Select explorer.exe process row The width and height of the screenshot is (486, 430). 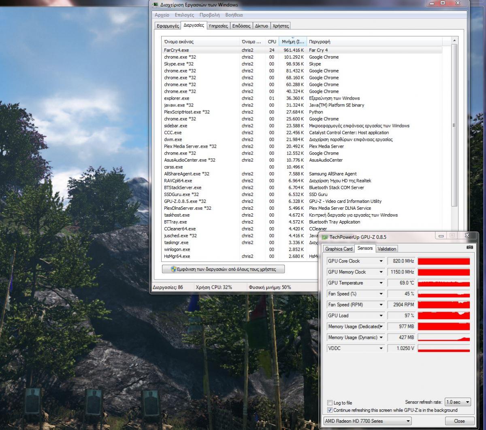click(302, 98)
